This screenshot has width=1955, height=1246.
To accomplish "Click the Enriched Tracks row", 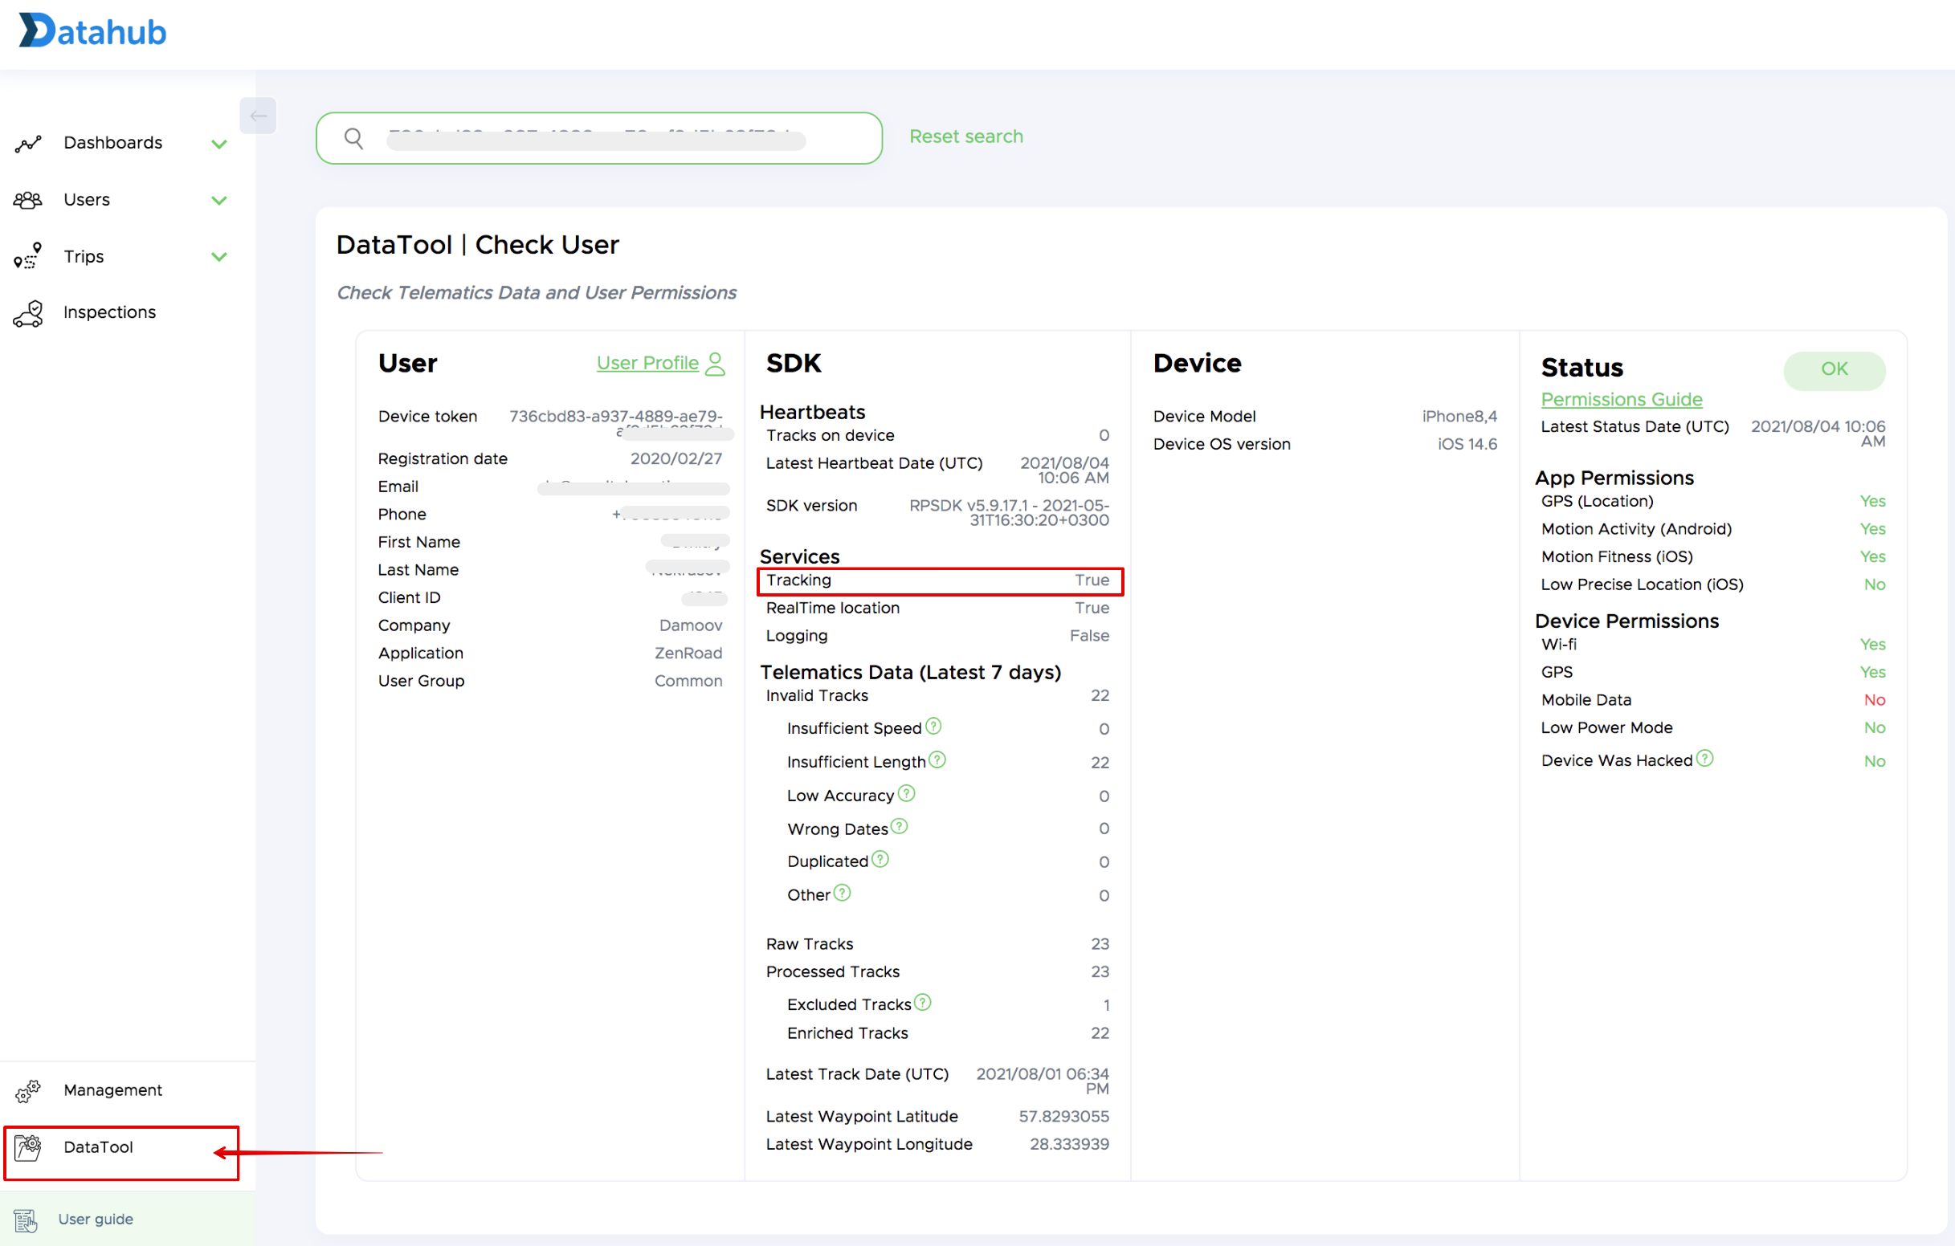I will point(948,1033).
